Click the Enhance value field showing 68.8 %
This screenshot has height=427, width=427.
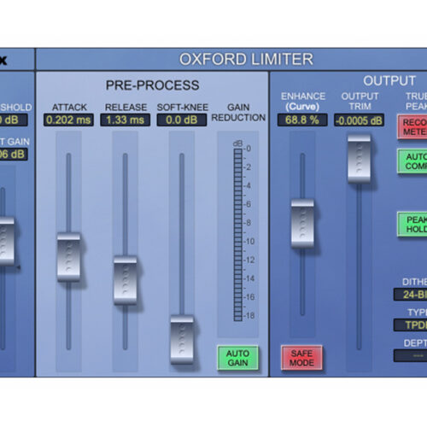point(302,120)
